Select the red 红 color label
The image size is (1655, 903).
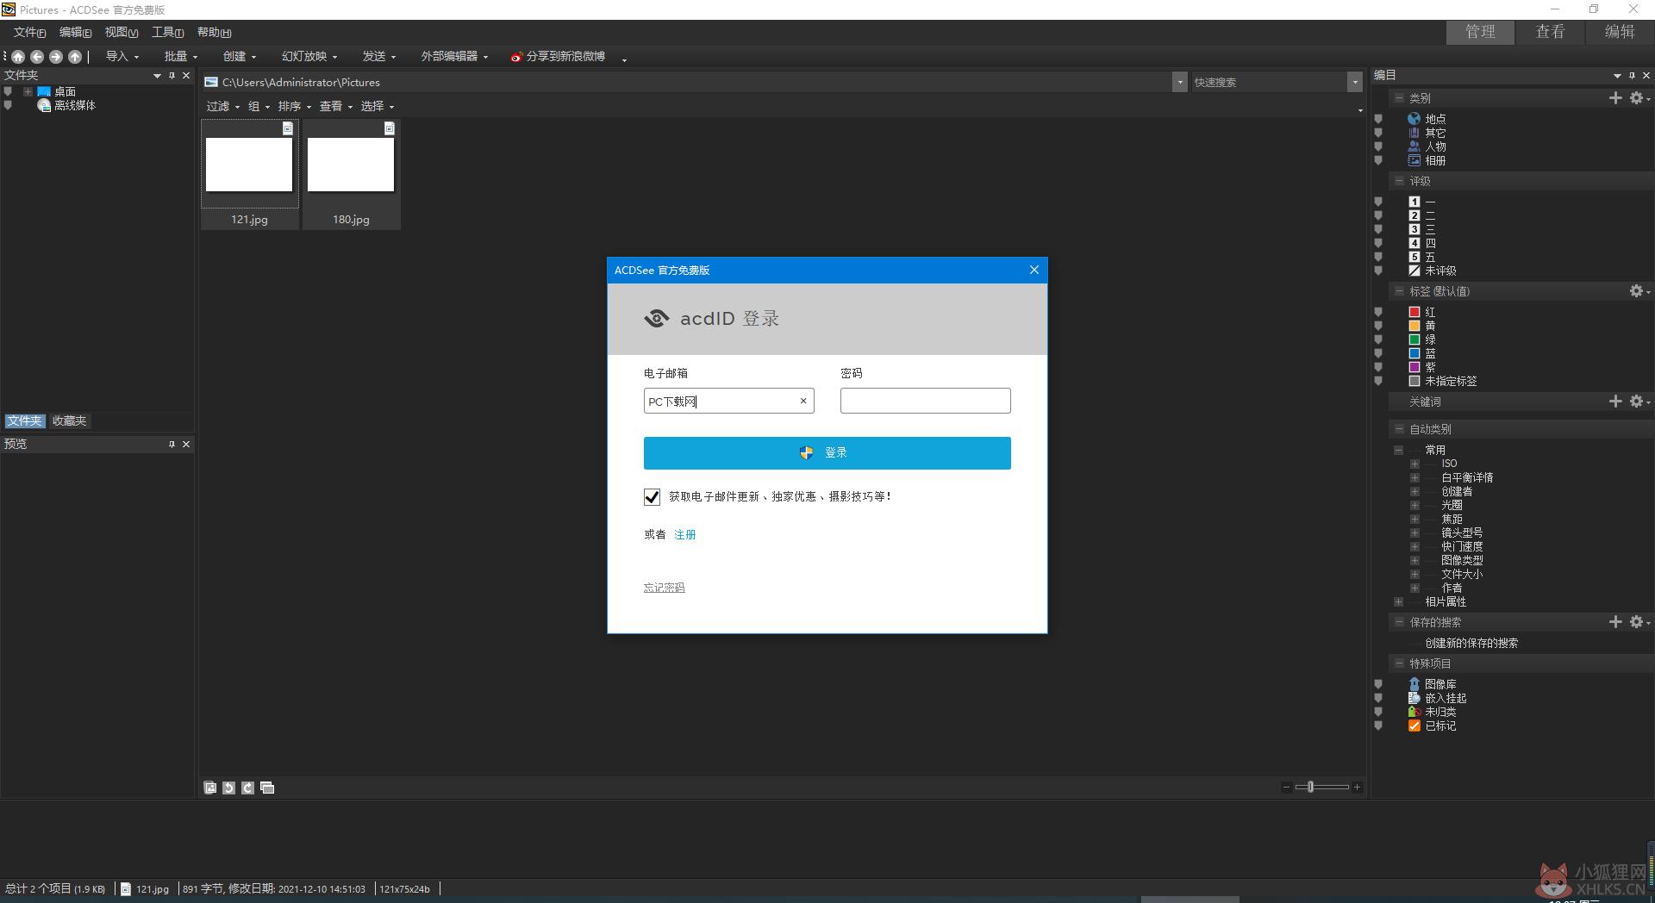pyautogui.click(x=1422, y=312)
